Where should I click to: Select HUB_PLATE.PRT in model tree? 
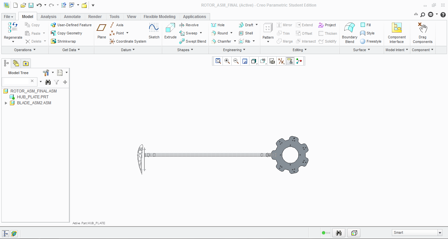coord(33,97)
